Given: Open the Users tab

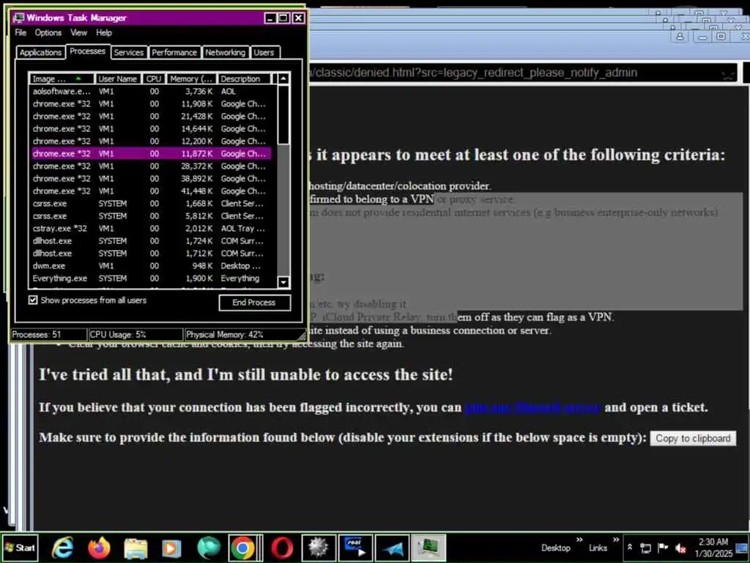Looking at the screenshot, I should pyautogui.click(x=264, y=52).
